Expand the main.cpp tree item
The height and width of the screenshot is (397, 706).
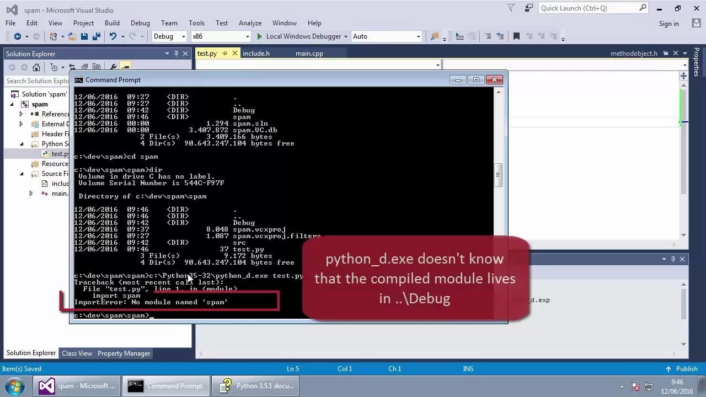31,194
